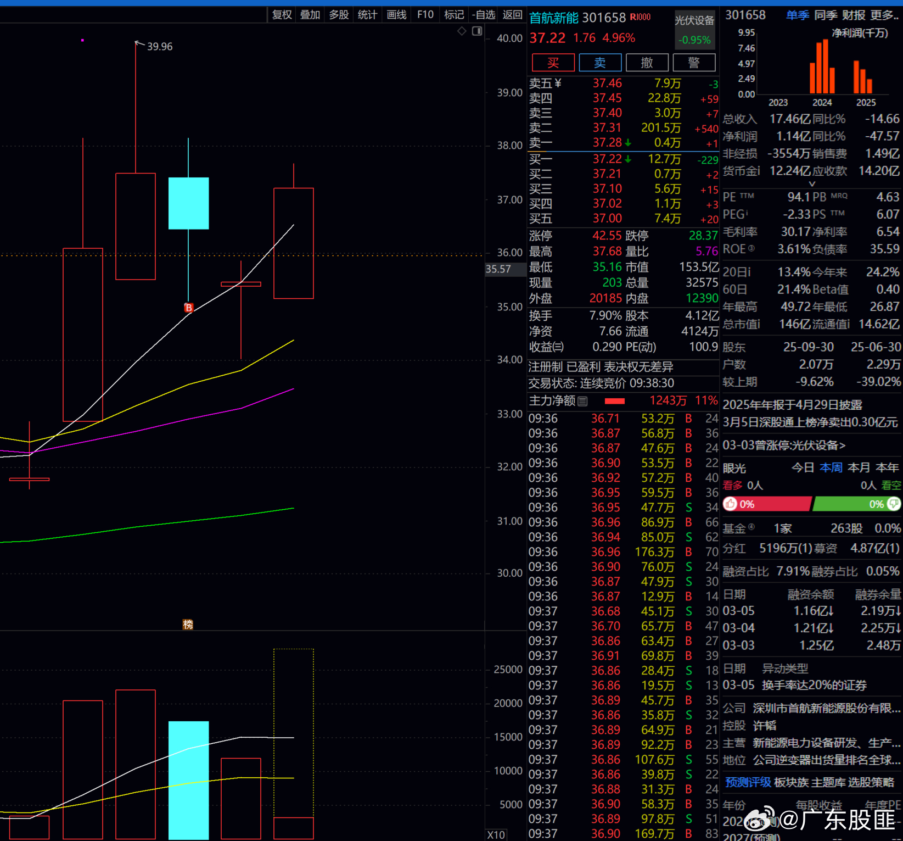The width and height of the screenshot is (903, 841).
Task: Click the 涨停 limit-up price 42.55
Action: [607, 236]
